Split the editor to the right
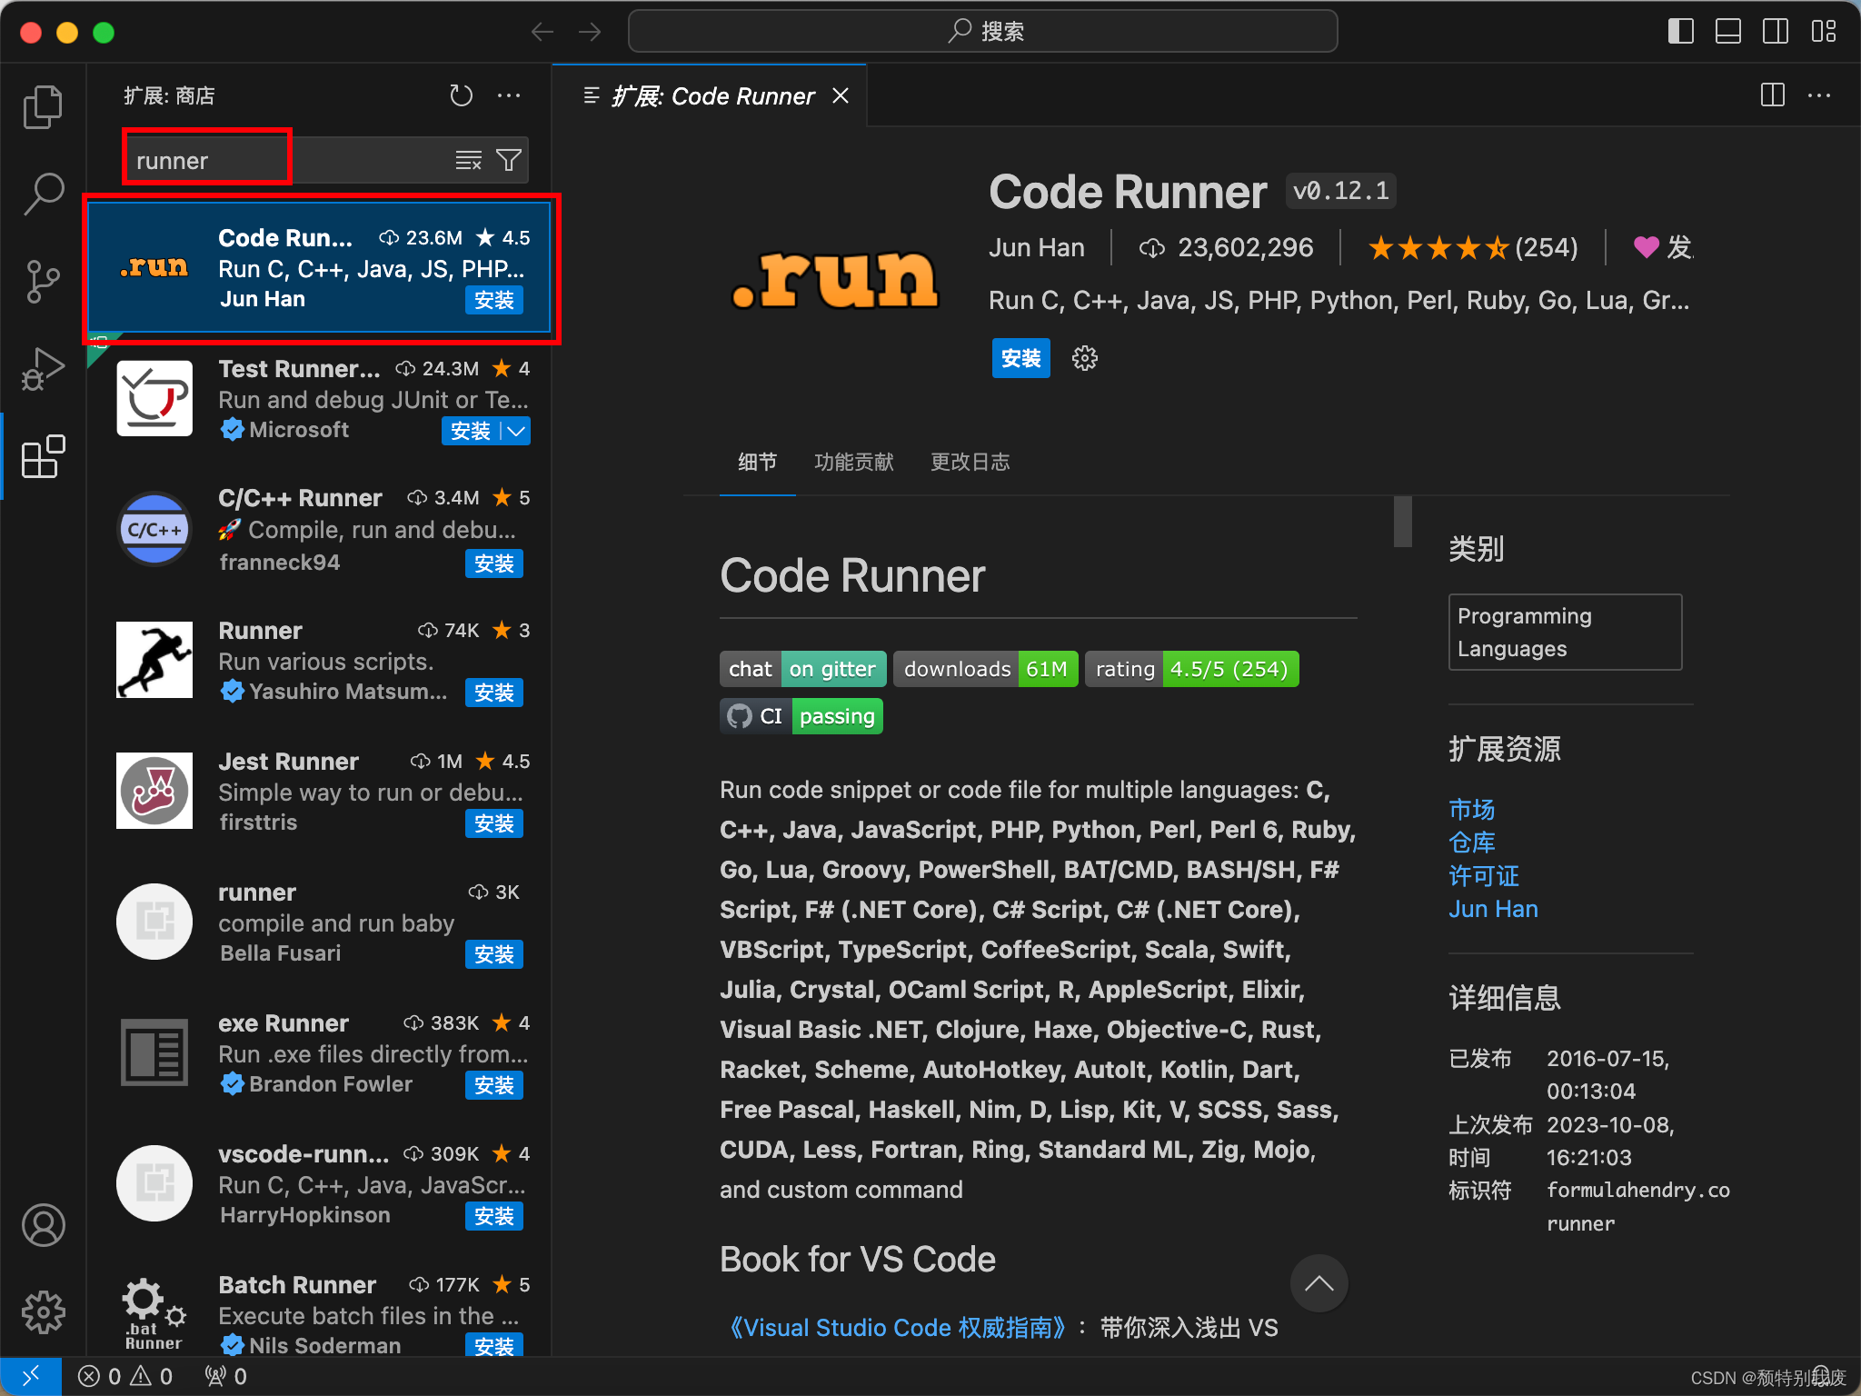Image resolution: width=1861 pixels, height=1396 pixels. (1773, 95)
